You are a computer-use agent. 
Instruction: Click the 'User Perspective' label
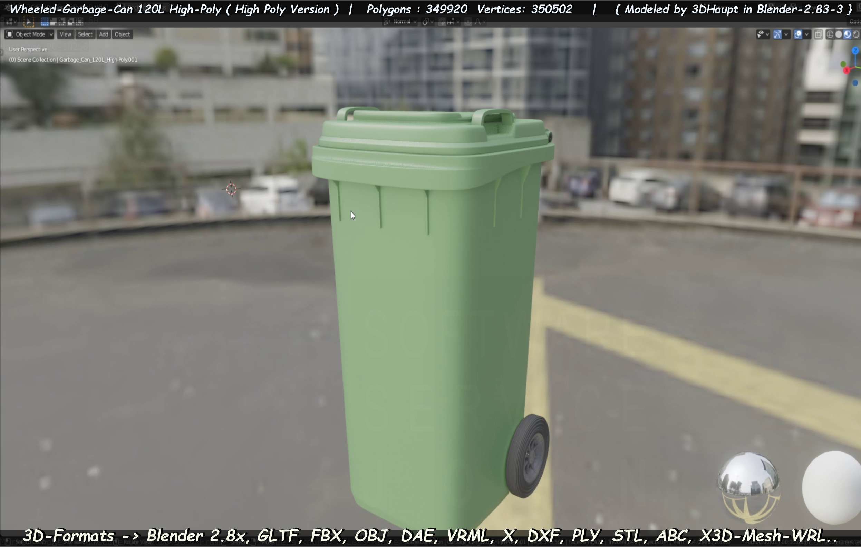coord(28,49)
